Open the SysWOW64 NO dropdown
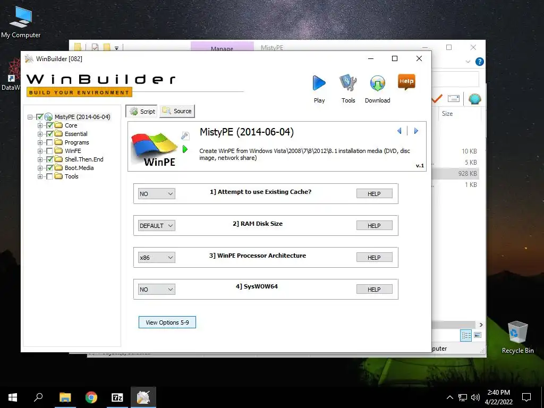This screenshot has height=408, width=544. coord(156,290)
